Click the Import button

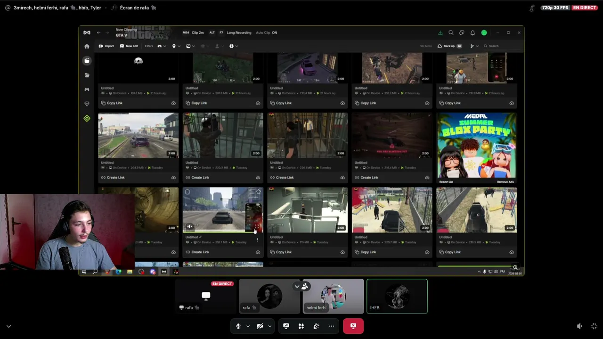coord(106,46)
